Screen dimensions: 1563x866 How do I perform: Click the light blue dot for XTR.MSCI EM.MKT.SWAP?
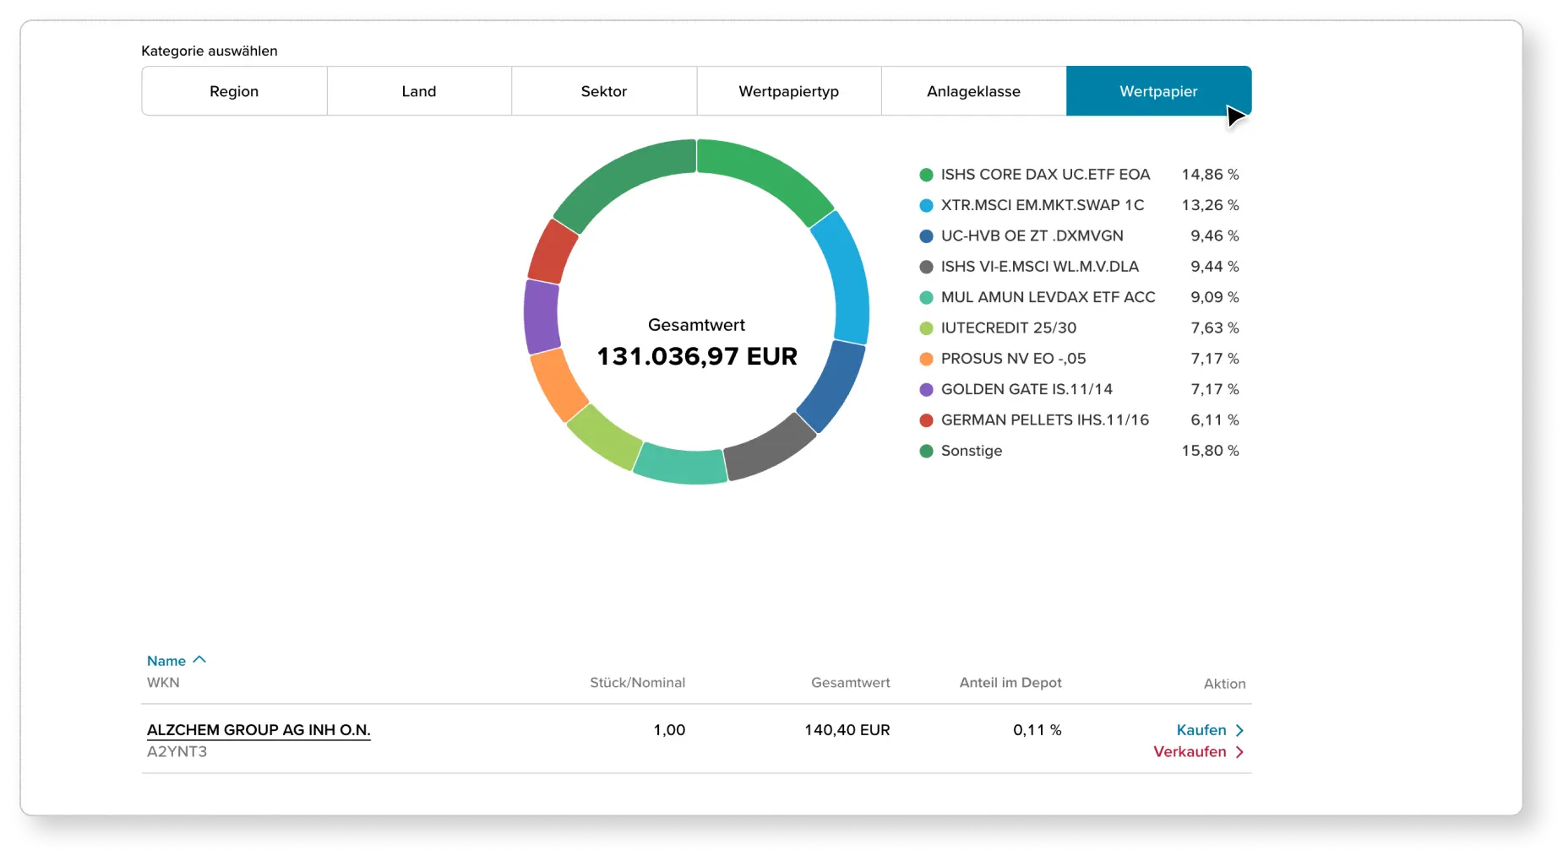925,205
